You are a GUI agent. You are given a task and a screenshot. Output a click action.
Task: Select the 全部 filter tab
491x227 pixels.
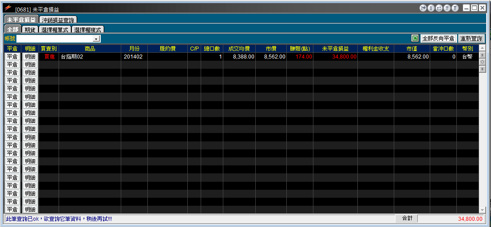point(13,29)
